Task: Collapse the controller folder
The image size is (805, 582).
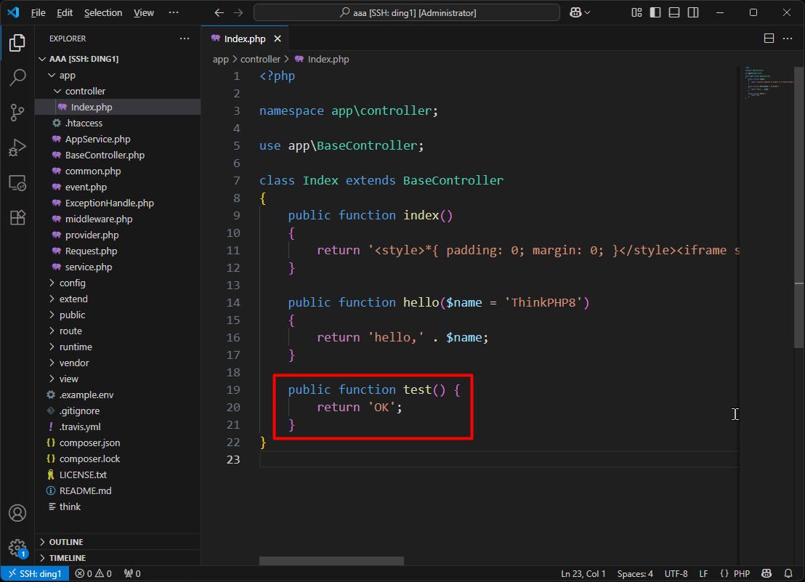Action: [118, 92]
